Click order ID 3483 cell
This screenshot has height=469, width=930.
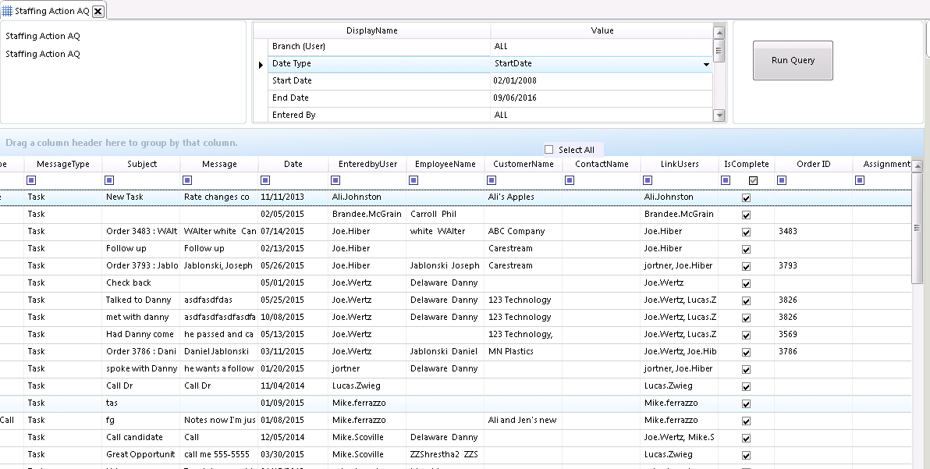click(x=813, y=232)
